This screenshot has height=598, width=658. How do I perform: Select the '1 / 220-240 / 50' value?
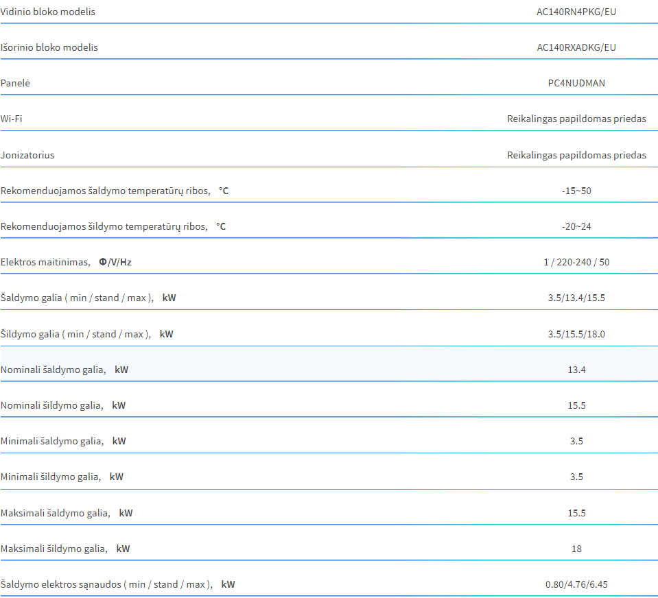pyautogui.click(x=576, y=262)
